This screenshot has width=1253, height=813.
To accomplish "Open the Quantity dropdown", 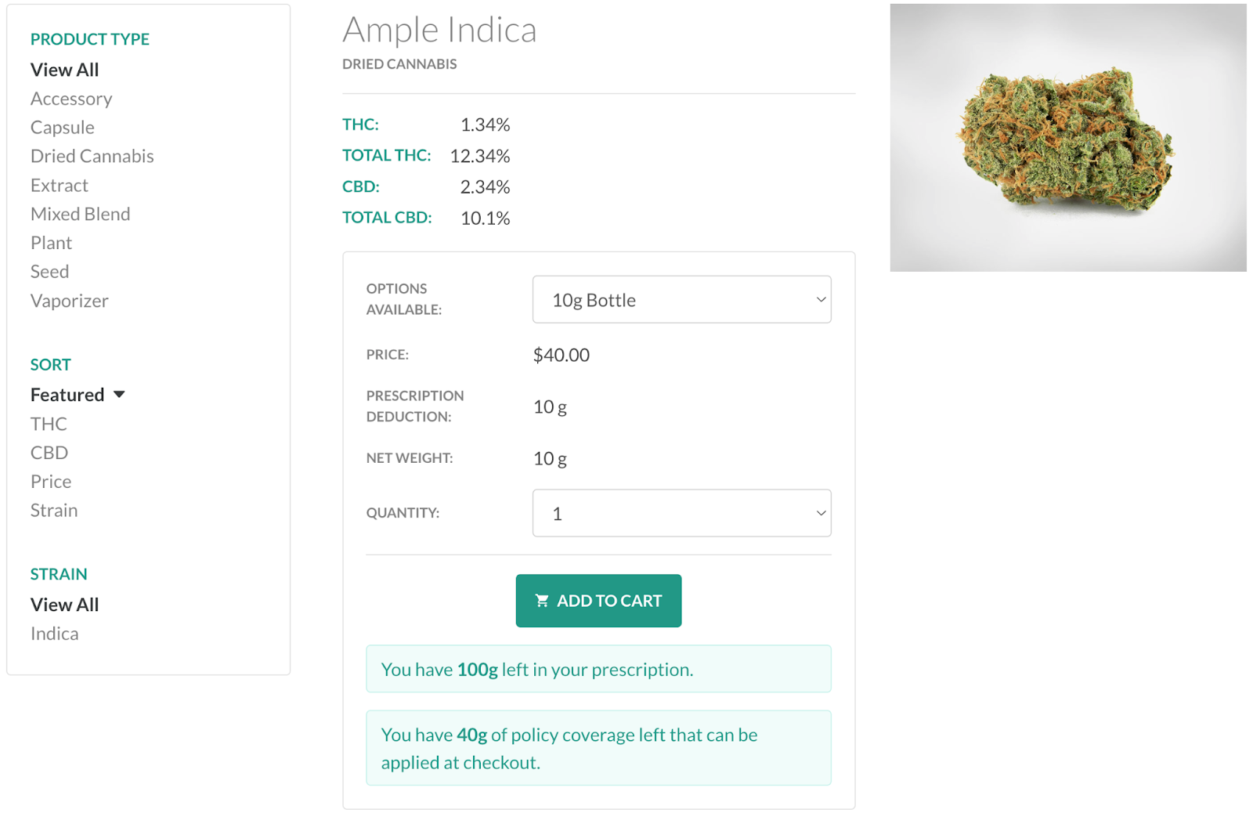I will click(x=681, y=513).
